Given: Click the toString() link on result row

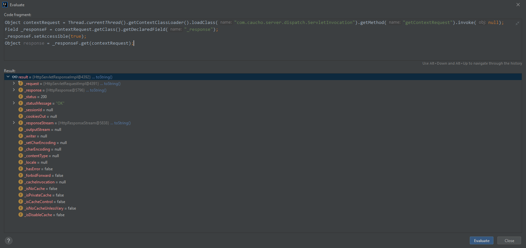Looking at the screenshot, I should click(x=104, y=77).
